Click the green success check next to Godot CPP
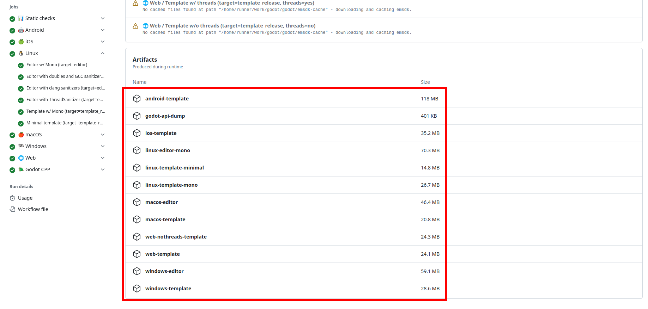 point(12,170)
